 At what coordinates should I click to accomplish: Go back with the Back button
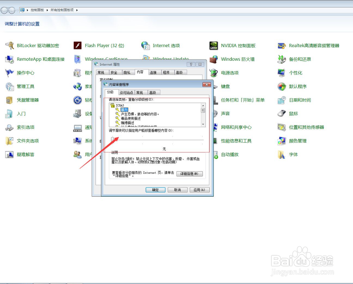click(x=4, y=10)
